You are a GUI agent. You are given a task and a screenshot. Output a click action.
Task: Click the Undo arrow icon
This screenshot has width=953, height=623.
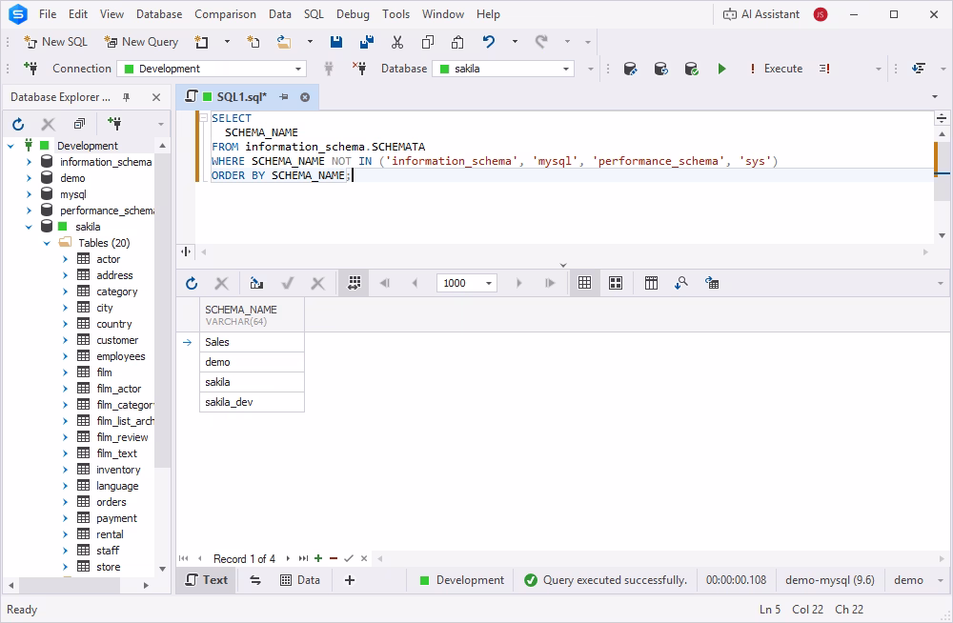tap(489, 42)
